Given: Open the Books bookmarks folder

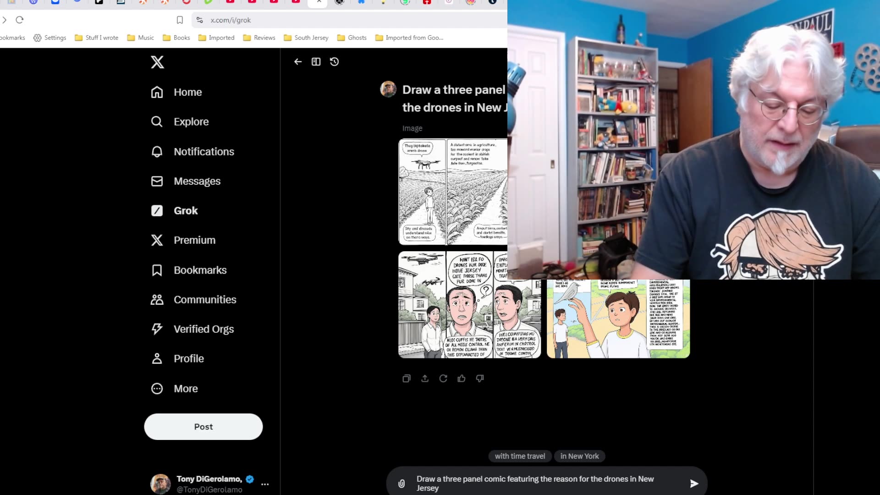Looking at the screenshot, I should point(176,38).
